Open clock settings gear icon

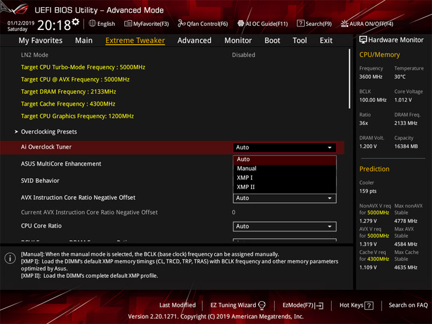click(x=76, y=22)
